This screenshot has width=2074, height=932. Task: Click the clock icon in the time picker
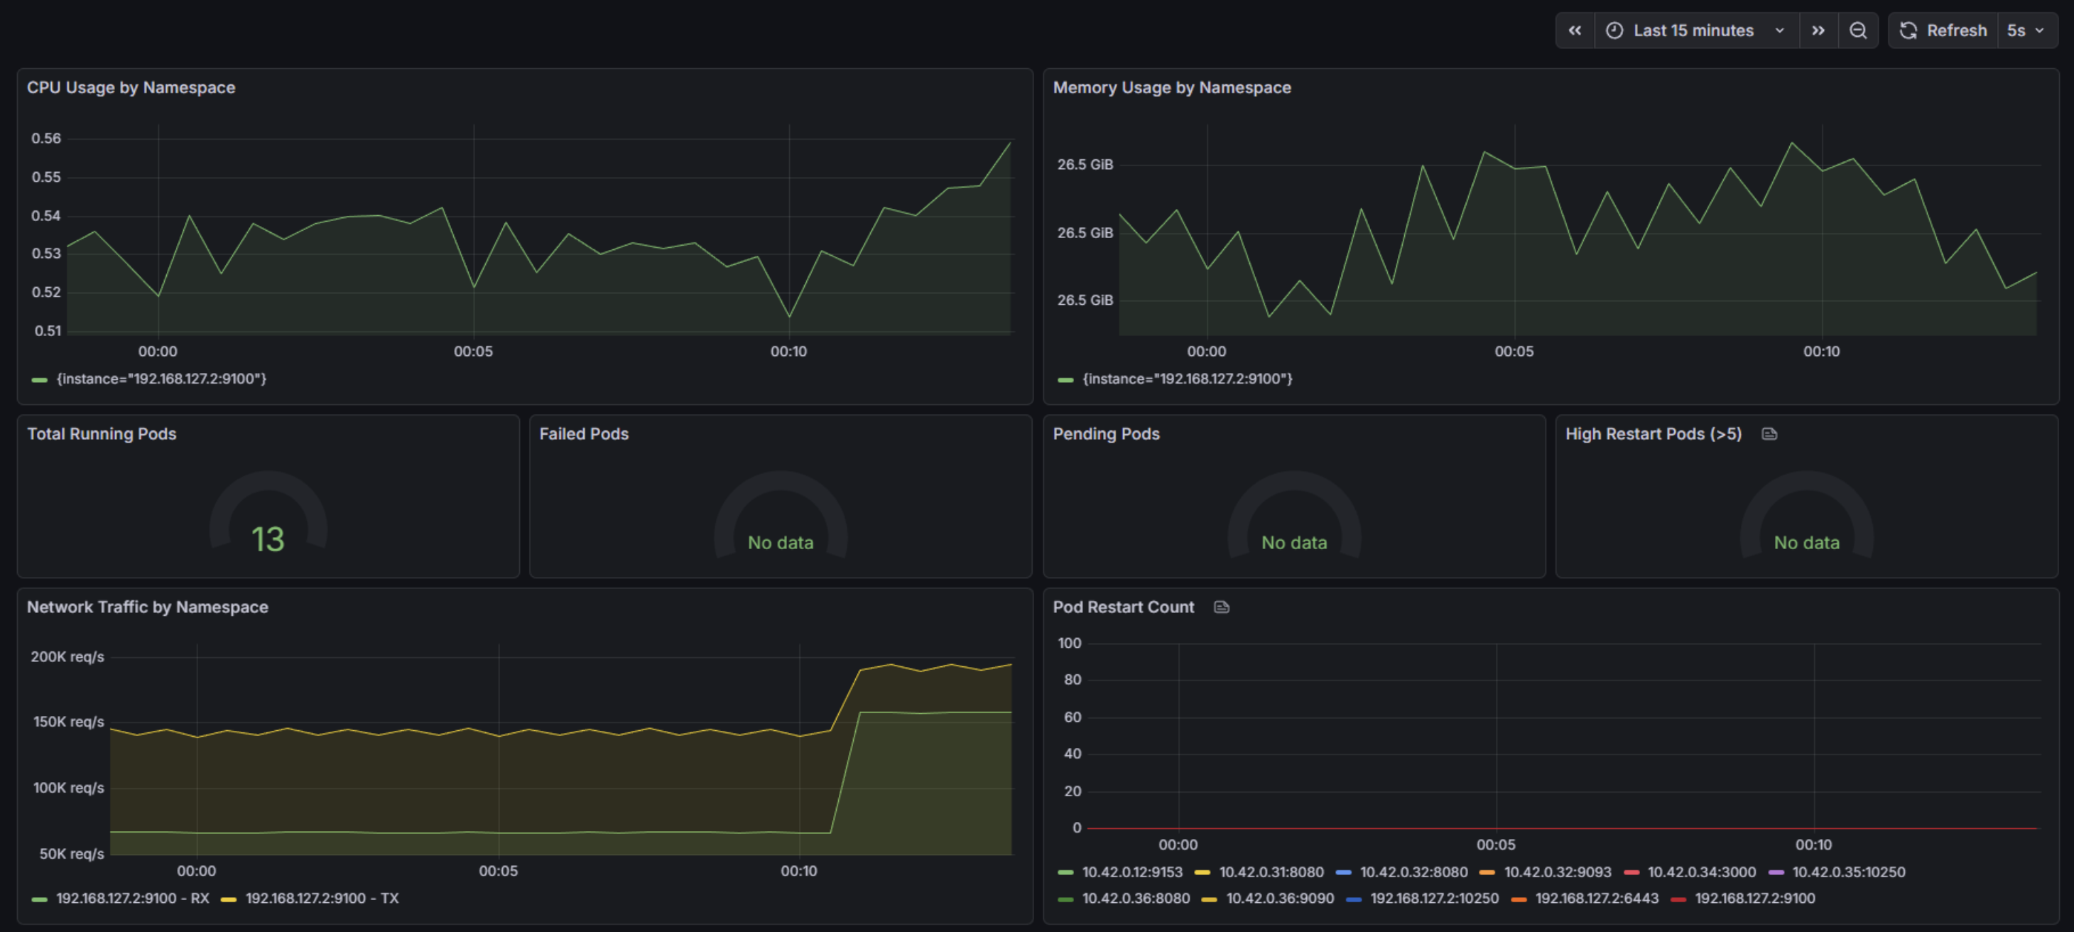(1616, 31)
